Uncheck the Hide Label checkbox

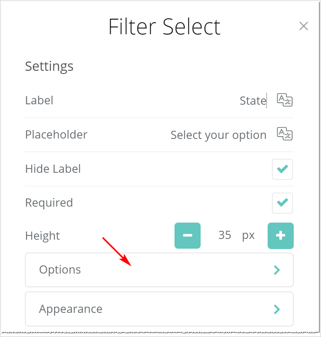point(282,169)
